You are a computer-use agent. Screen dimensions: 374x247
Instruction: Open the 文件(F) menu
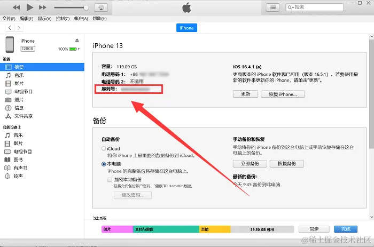pos(9,19)
